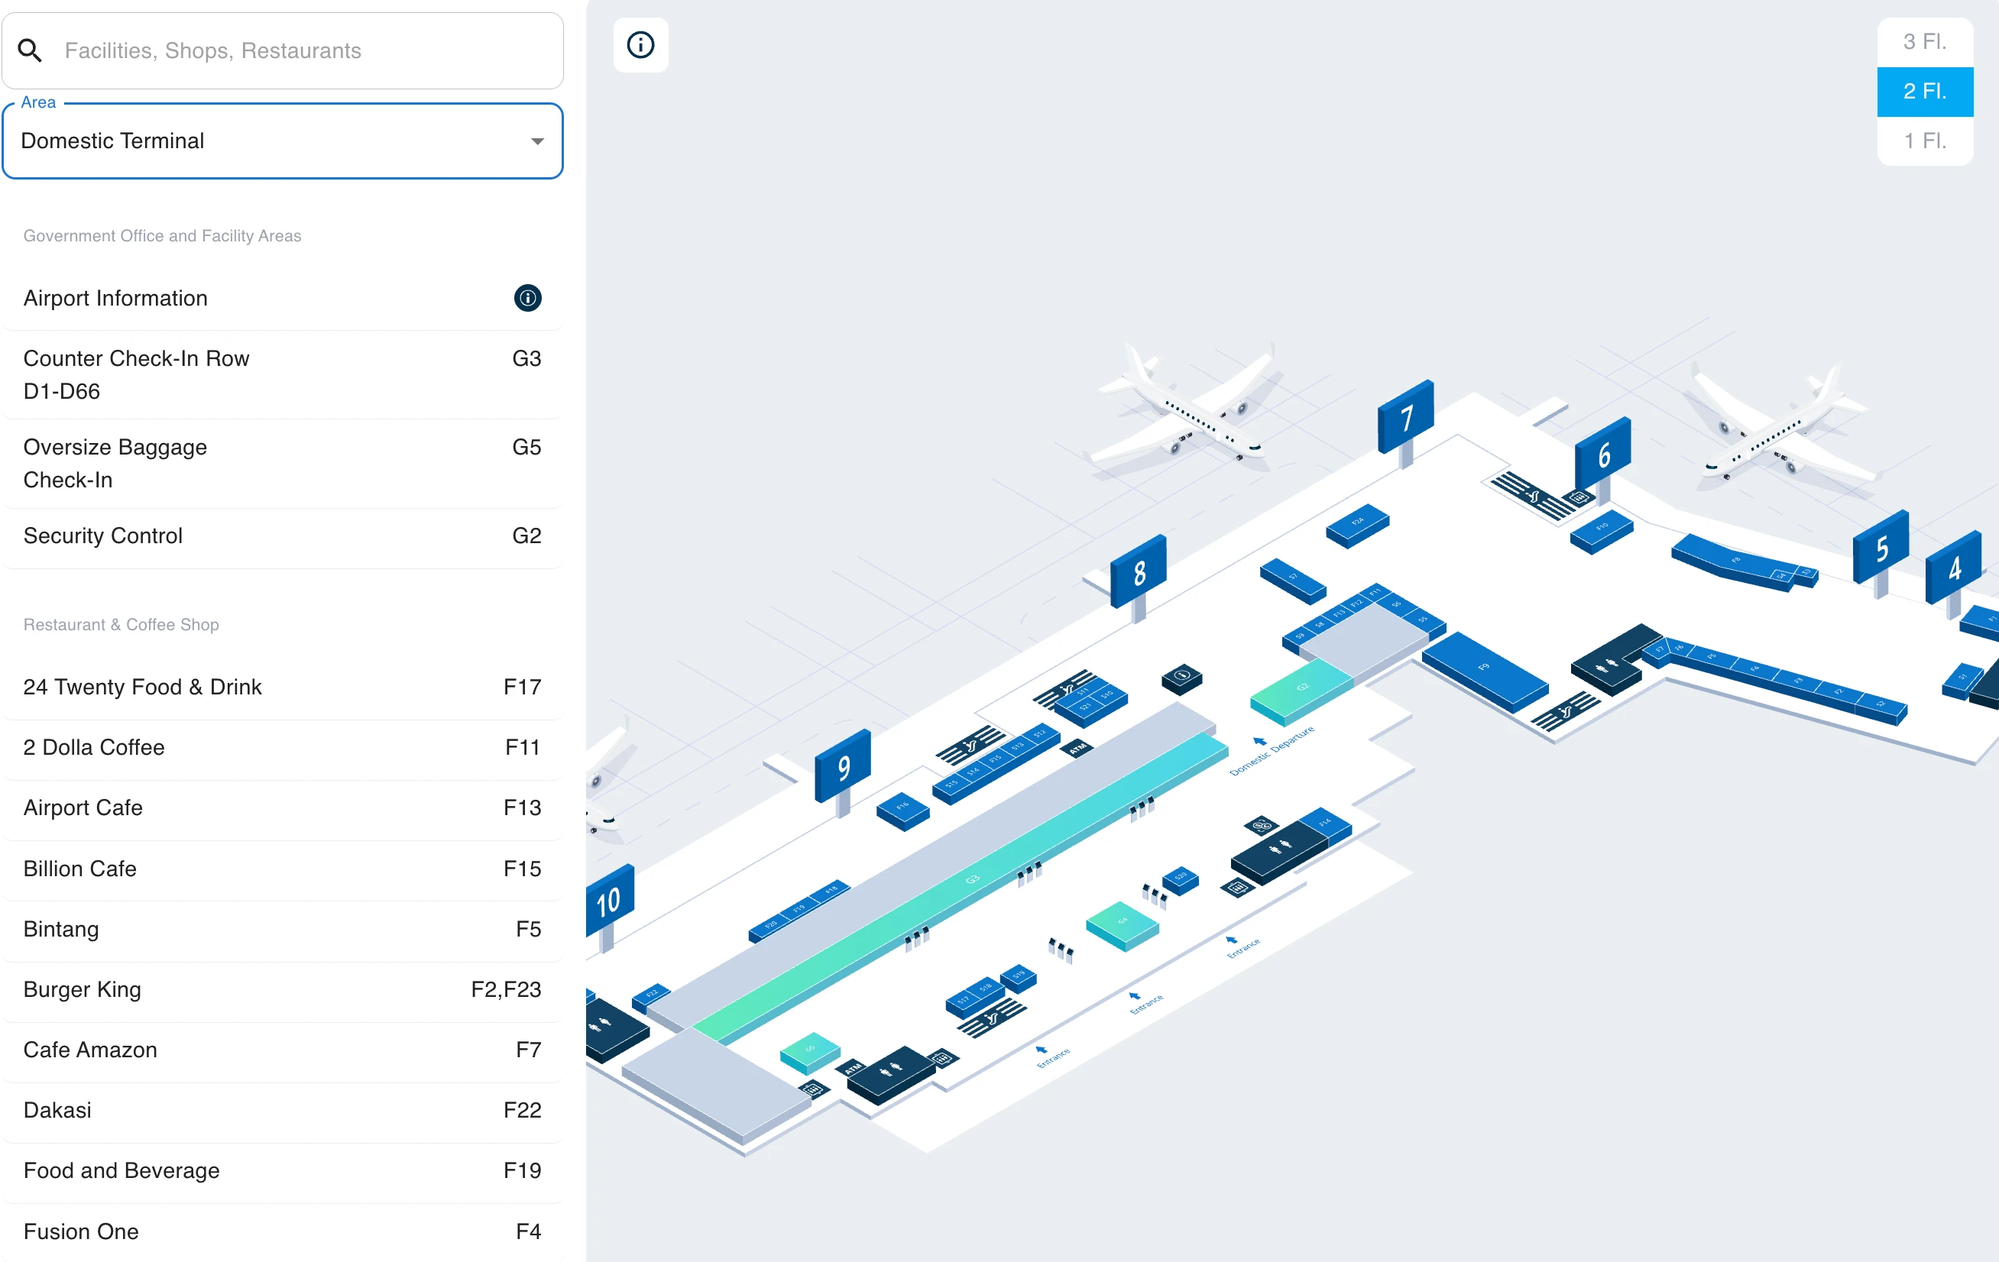Click the info icon beside Airport Information
Image resolution: width=1999 pixels, height=1262 pixels.
[527, 298]
